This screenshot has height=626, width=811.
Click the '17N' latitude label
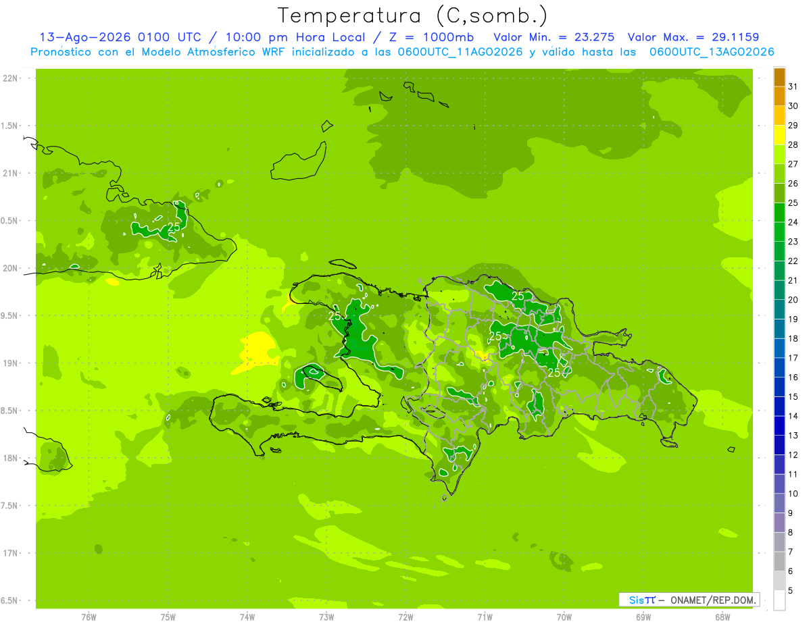(x=10, y=553)
